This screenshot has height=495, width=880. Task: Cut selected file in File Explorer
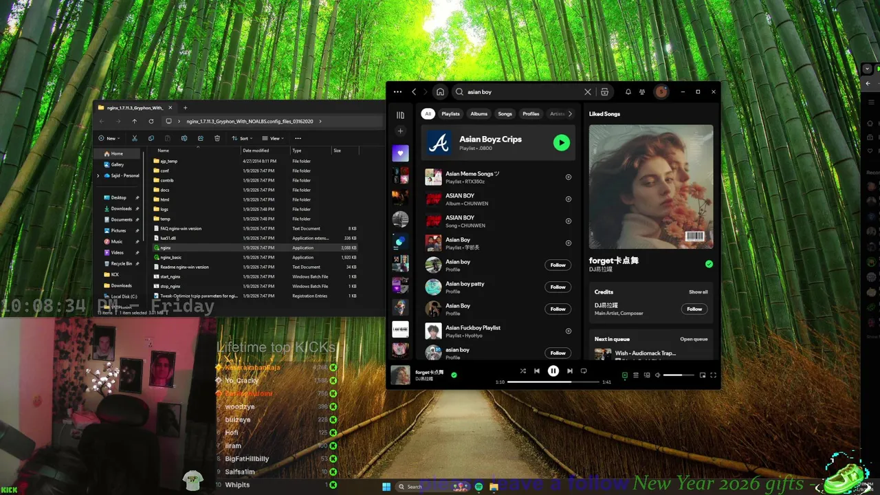pos(135,138)
